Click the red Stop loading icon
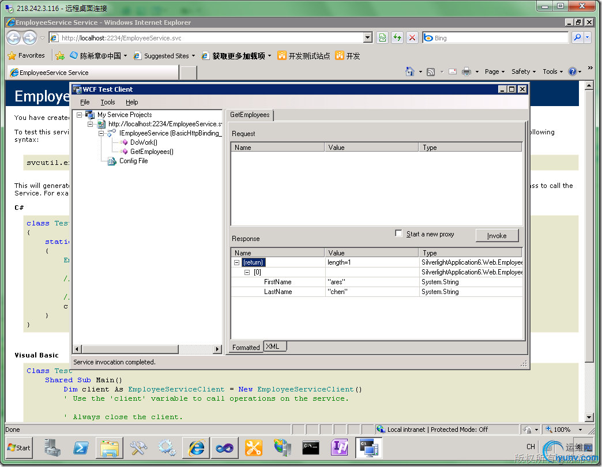 412,37
